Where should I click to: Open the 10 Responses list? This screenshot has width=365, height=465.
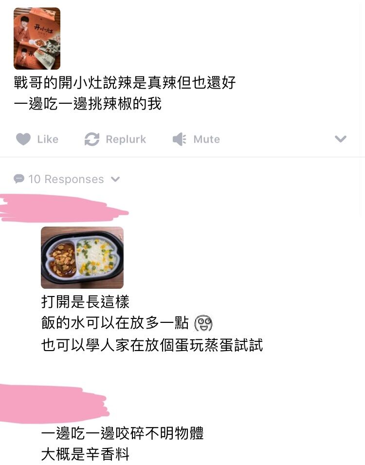pos(67,179)
